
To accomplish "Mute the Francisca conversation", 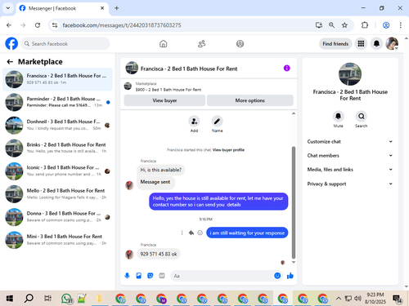I will (x=338, y=117).
